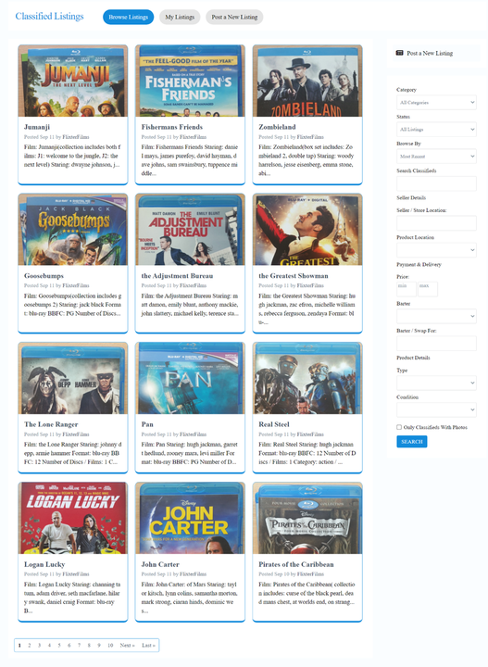The height and width of the screenshot is (667, 488).
Task: Go to Next page in pagination
Action: pos(127,646)
